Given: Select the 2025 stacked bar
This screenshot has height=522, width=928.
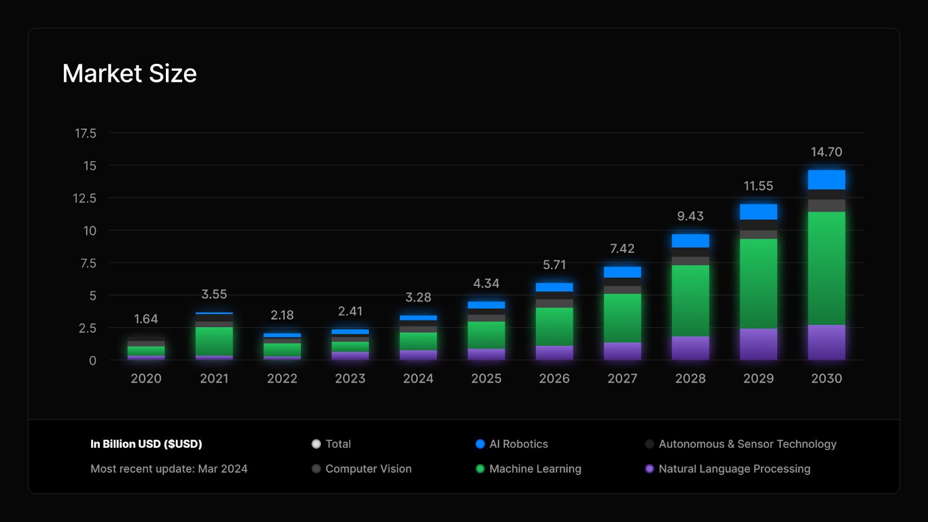Looking at the screenshot, I should tap(486, 331).
